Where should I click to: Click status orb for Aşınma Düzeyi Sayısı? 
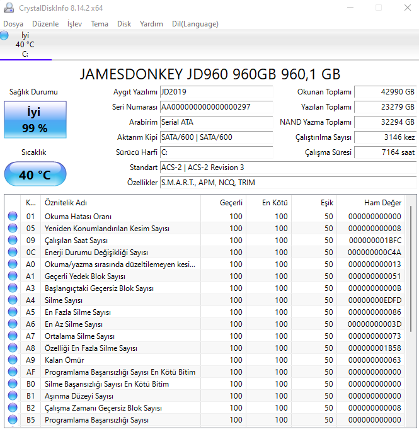[13, 396]
